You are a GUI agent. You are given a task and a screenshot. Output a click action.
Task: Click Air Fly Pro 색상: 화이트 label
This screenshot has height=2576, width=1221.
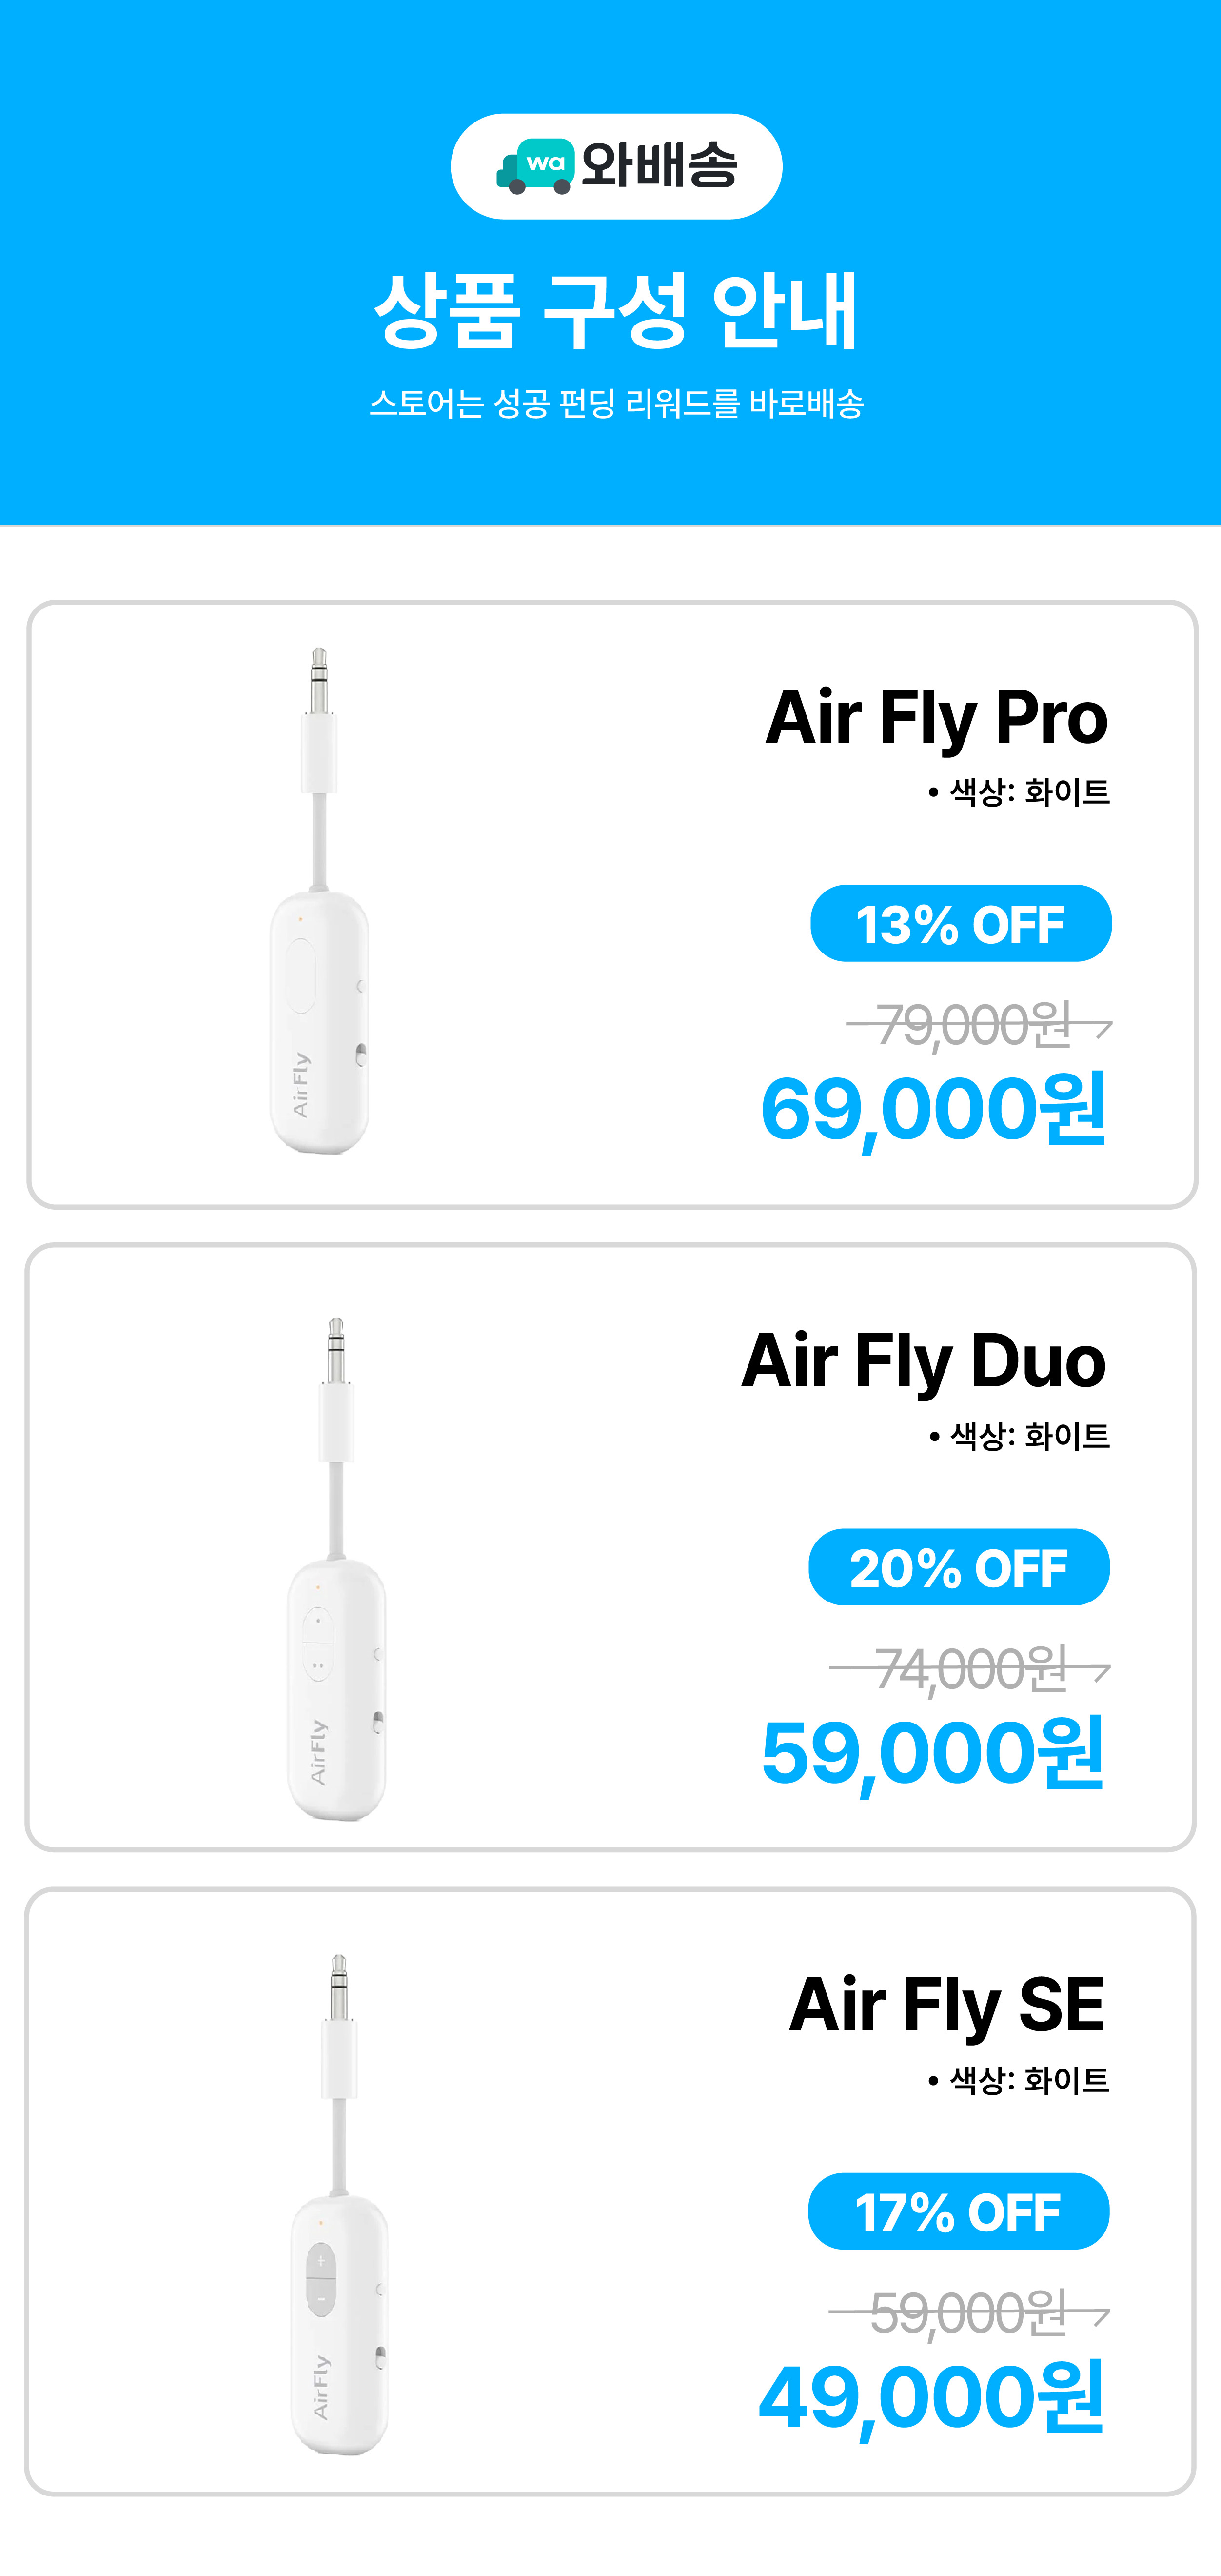[x=1018, y=792]
